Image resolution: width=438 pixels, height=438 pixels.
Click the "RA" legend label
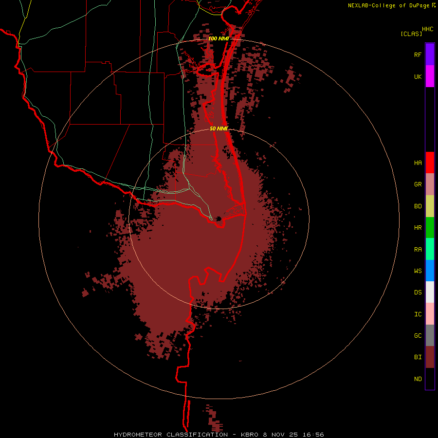418,250
